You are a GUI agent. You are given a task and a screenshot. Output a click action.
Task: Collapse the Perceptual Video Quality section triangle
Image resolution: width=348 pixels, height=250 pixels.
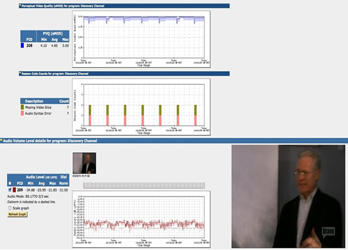coord(20,6)
